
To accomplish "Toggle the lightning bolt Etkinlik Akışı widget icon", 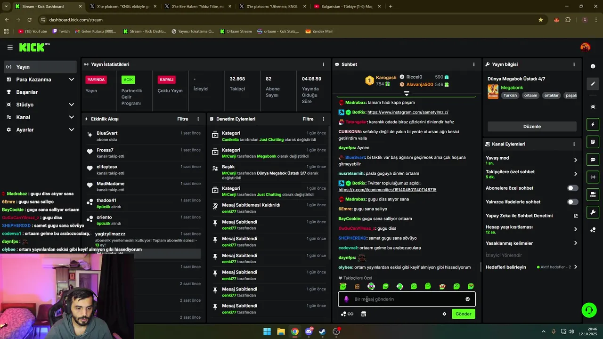I will (x=593, y=124).
